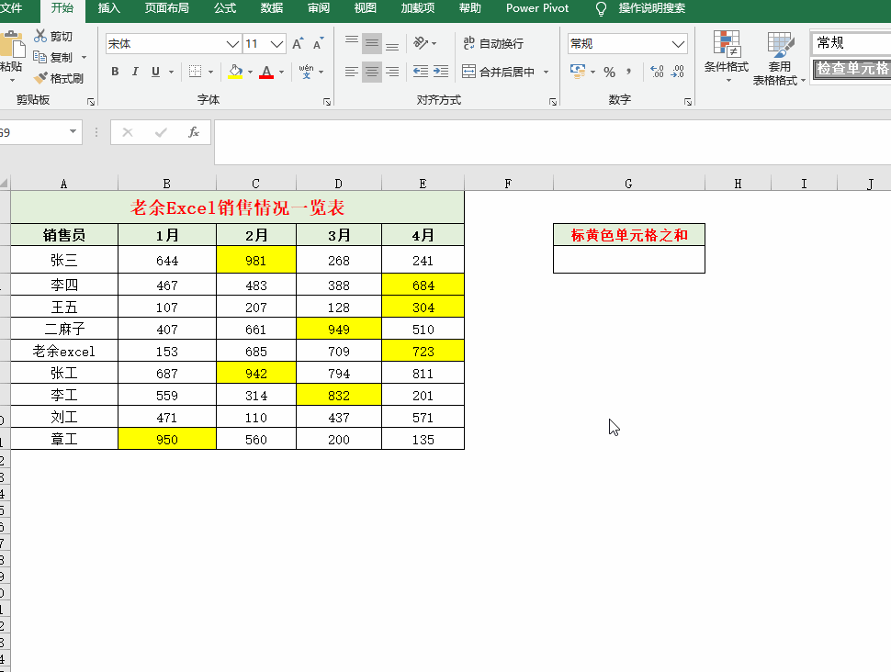The height and width of the screenshot is (672, 891).
Task: Toggle center horizontal alignment
Action: click(372, 72)
